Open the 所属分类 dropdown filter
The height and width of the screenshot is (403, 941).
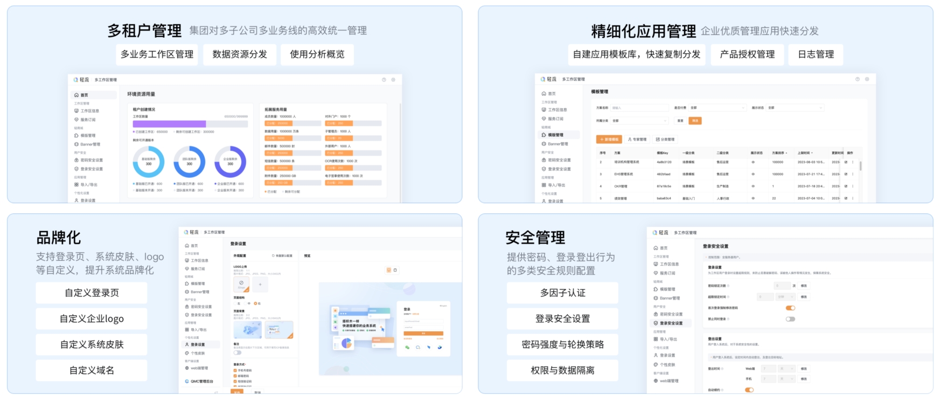639,121
